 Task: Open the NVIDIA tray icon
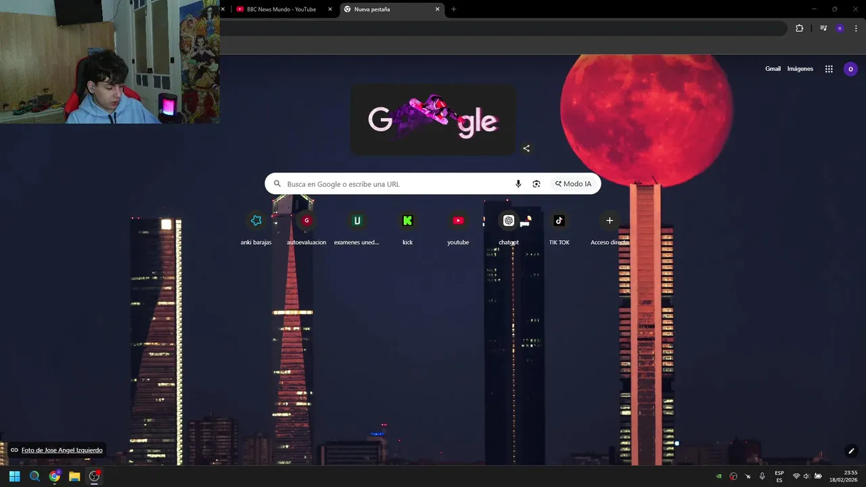pos(719,476)
